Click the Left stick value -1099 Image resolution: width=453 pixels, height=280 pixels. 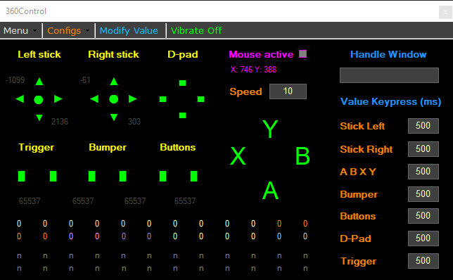coord(15,80)
